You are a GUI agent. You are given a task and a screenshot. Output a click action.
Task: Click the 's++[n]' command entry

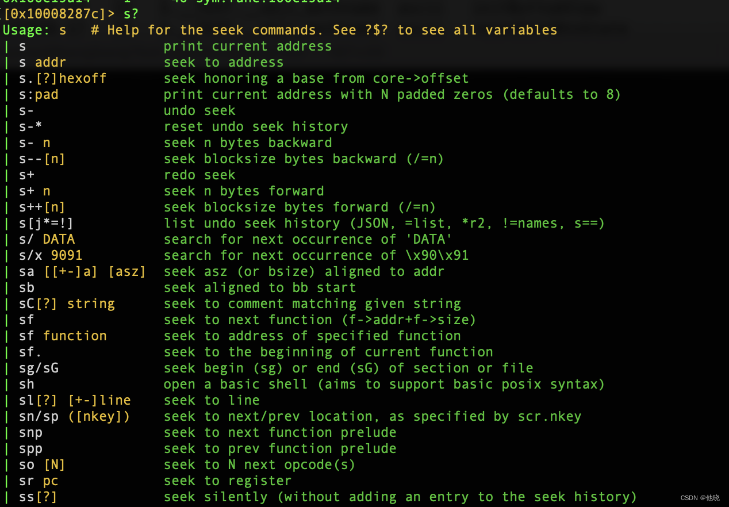click(42, 207)
